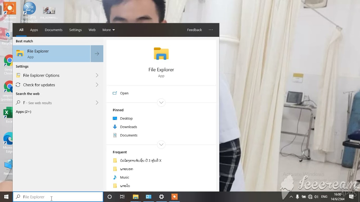Open Cortana circle icon on taskbar
The height and width of the screenshot is (202, 360).
(x=110, y=197)
